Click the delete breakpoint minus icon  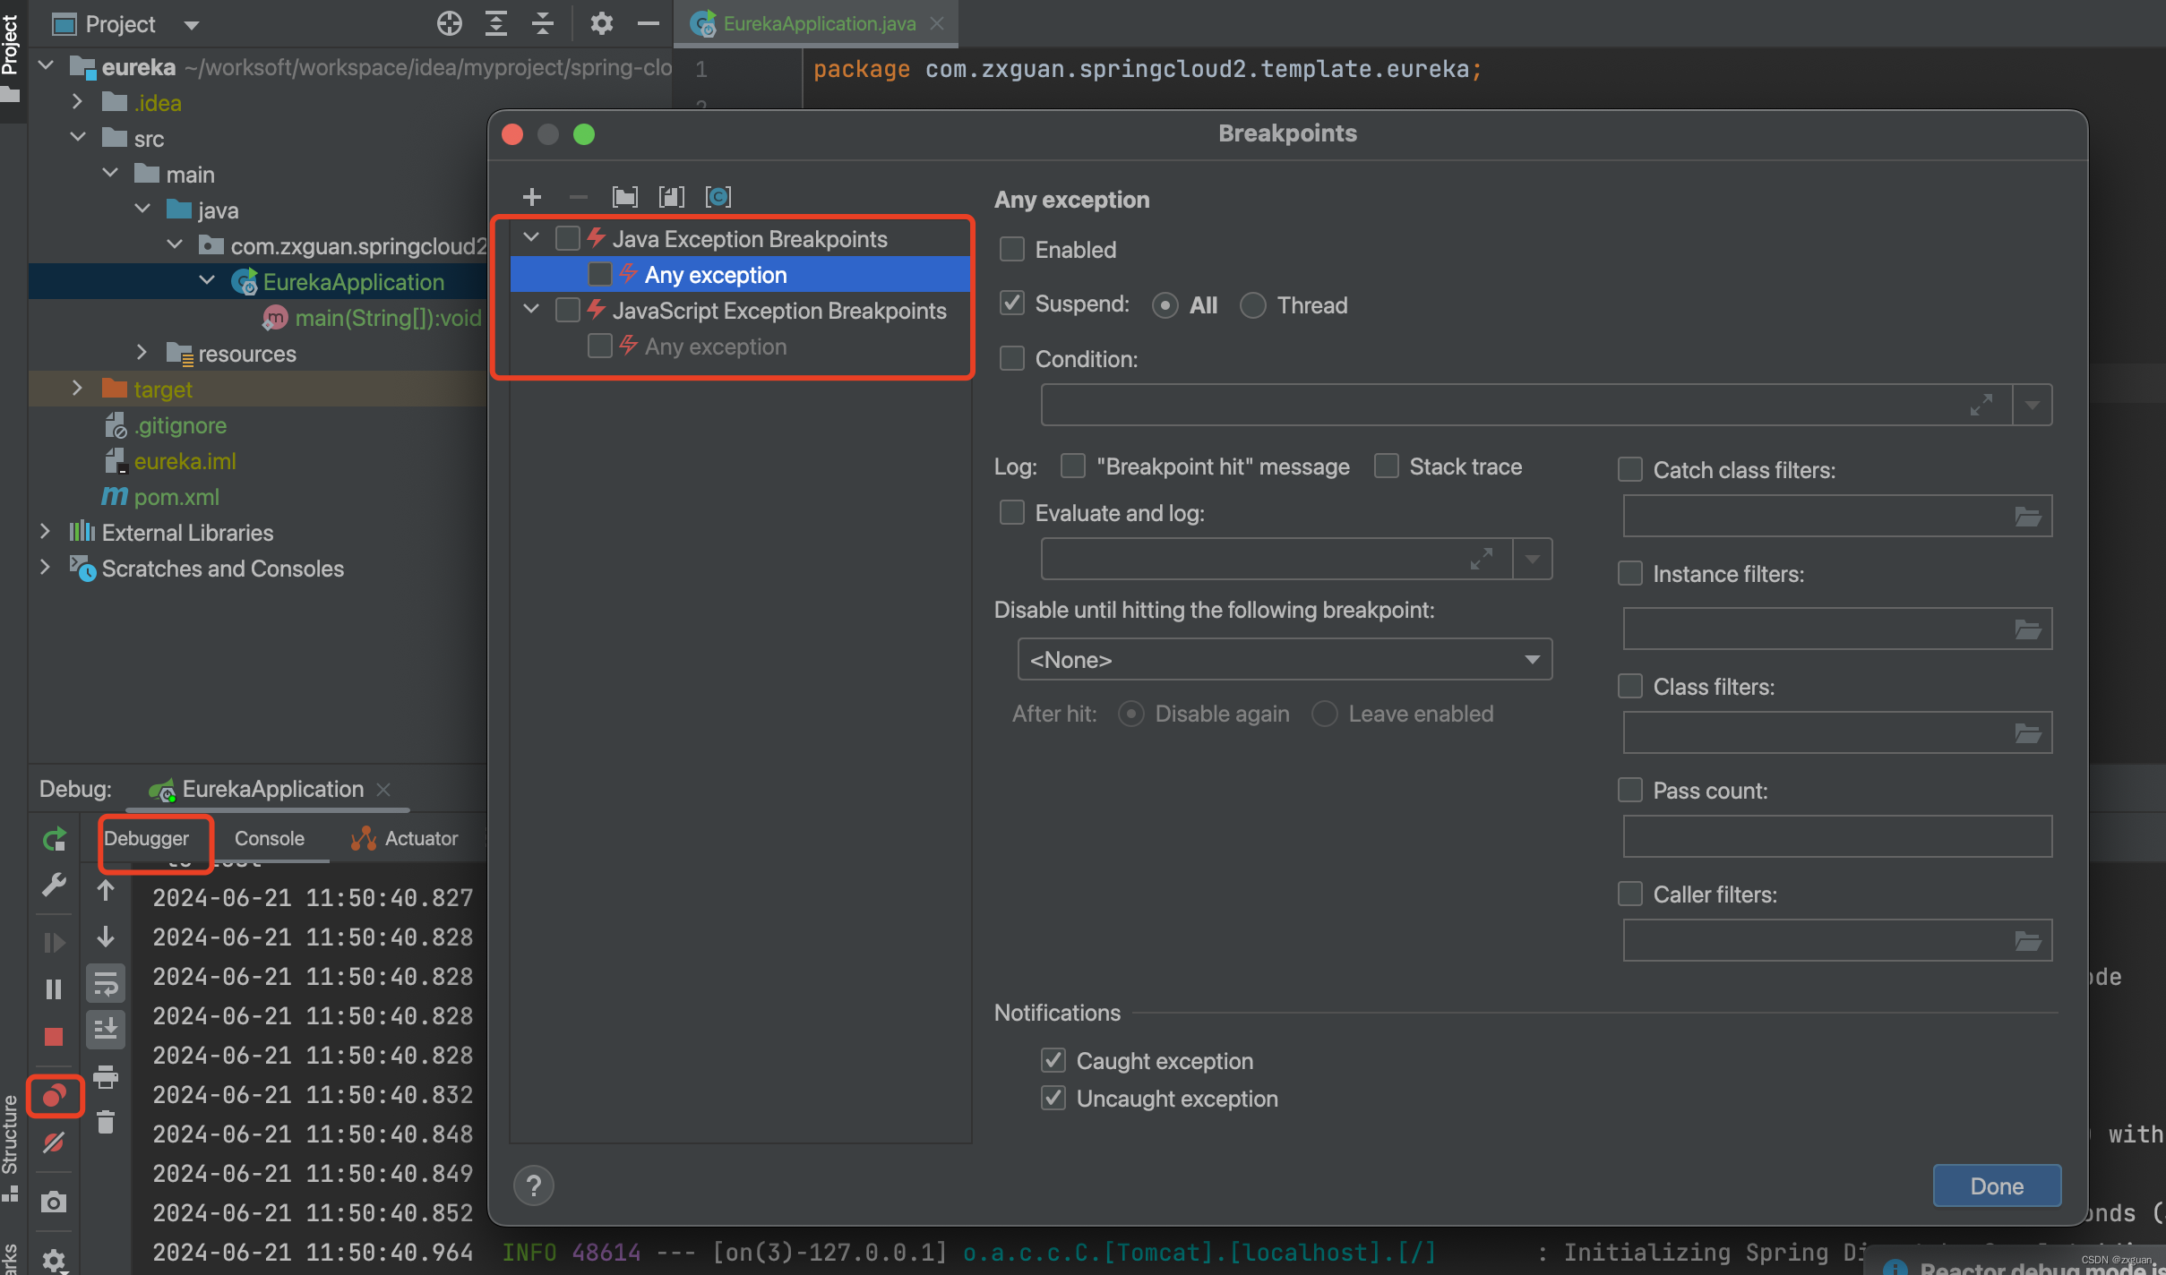click(577, 196)
